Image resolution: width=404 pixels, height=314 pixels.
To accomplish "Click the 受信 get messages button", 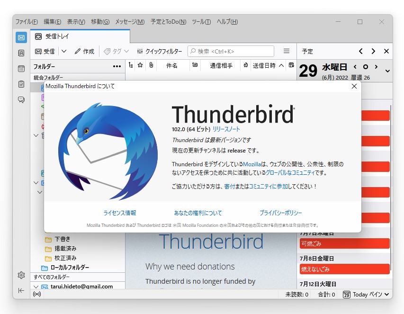I will 45,51.
